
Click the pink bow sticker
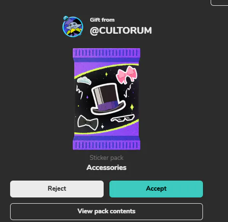[127, 75]
